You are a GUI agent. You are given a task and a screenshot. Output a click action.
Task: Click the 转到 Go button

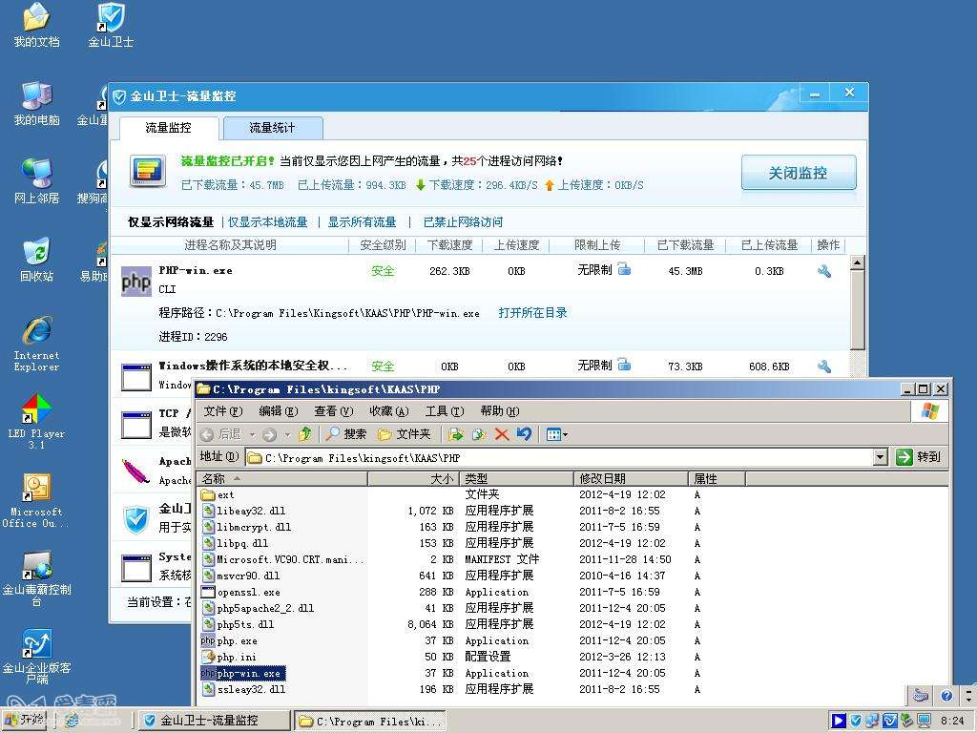tap(918, 457)
